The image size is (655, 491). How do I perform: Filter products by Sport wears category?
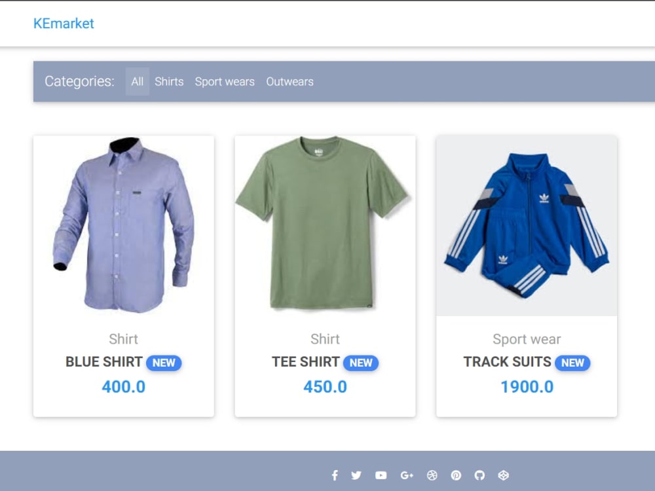coord(225,81)
